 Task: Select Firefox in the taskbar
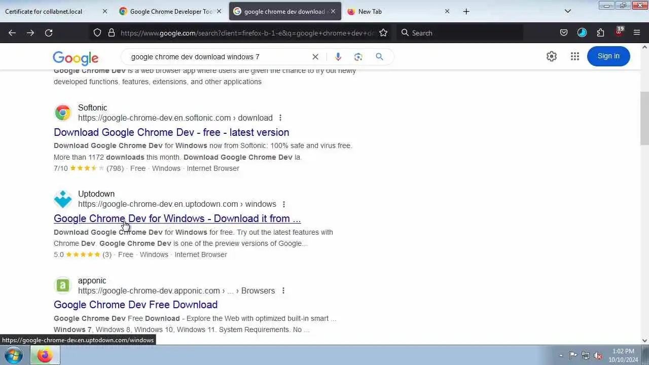pos(45,355)
